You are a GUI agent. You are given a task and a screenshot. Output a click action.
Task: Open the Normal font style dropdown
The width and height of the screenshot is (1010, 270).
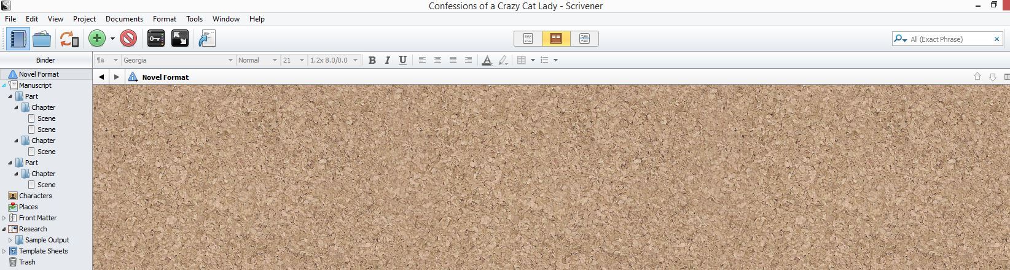point(258,60)
